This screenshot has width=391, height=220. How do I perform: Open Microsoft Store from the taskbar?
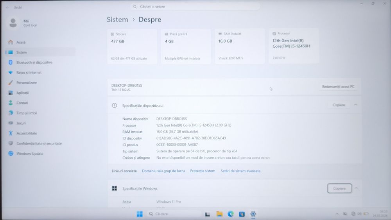(242, 214)
